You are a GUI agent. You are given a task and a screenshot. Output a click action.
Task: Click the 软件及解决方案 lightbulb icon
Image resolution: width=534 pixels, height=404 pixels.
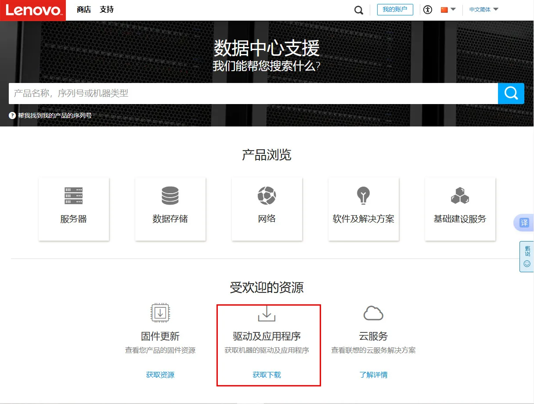(x=363, y=195)
